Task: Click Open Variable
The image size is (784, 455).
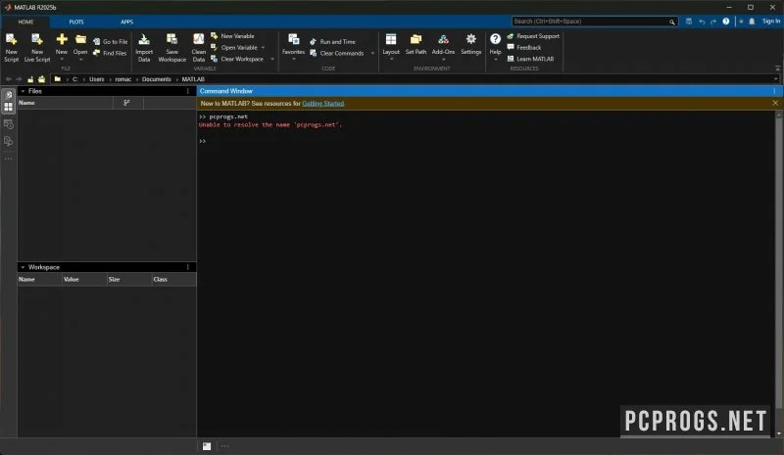Action: point(234,47)
